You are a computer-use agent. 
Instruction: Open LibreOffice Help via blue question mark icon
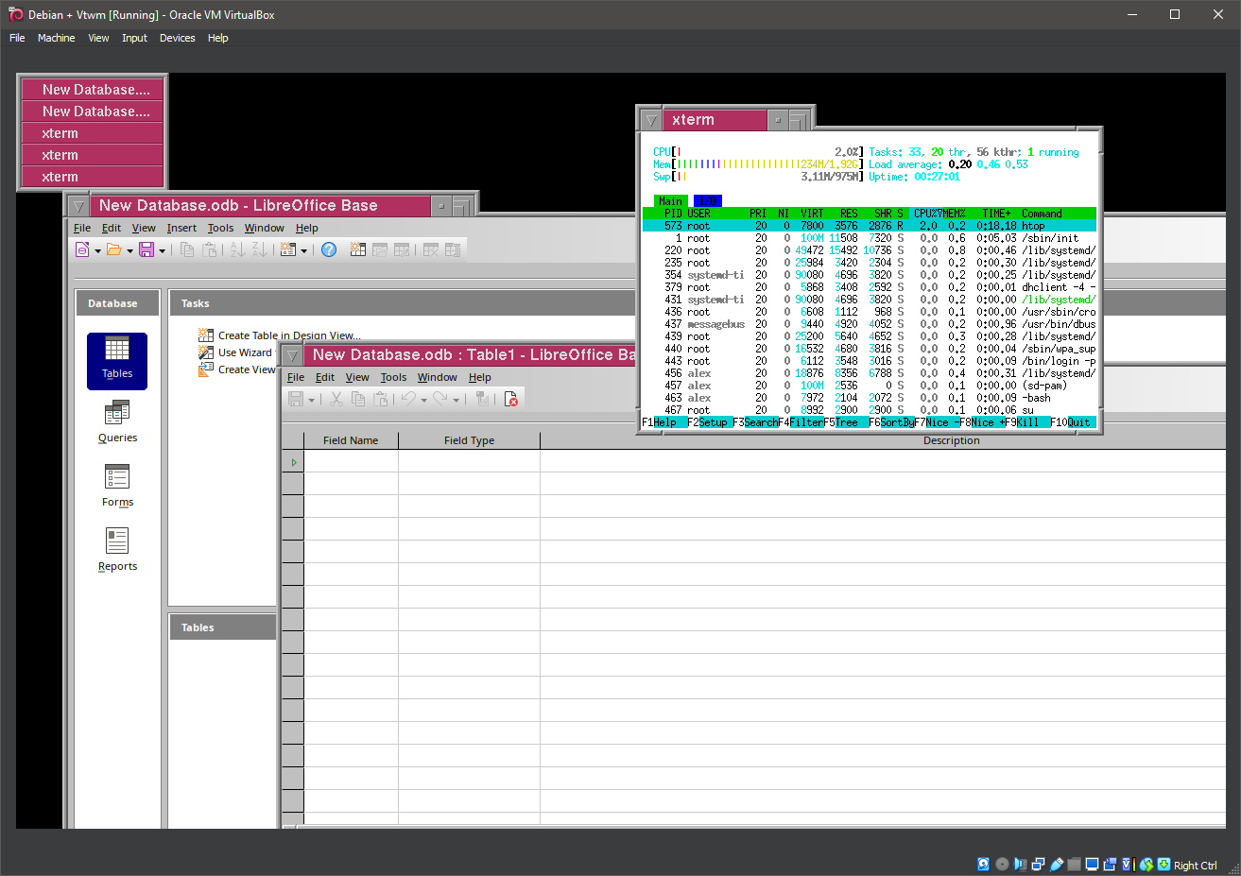328,249
